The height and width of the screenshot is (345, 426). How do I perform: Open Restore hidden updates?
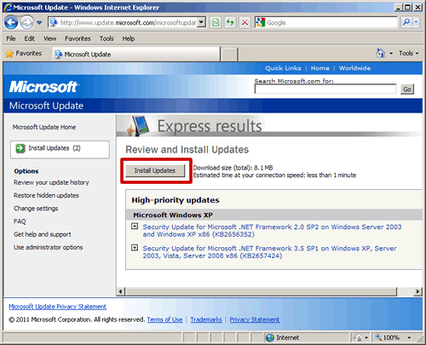[x=46, y=195]
